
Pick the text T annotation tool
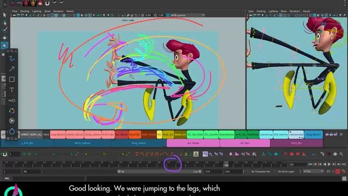12,90
